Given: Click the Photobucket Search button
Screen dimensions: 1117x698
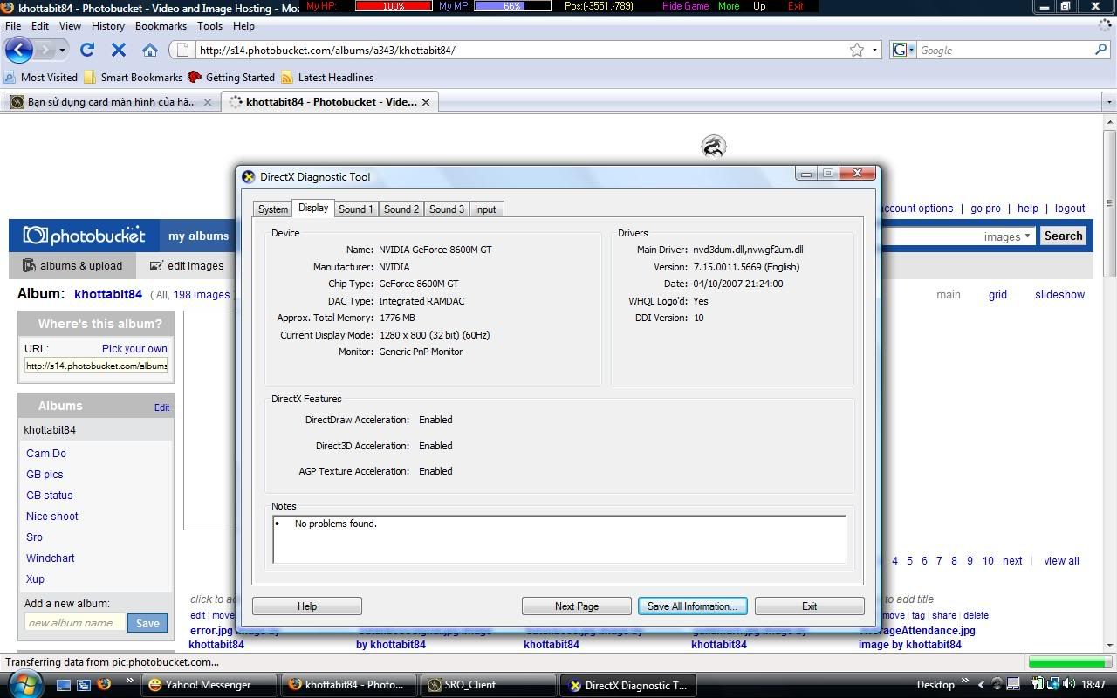Looking at the screenshot, I should (x=1063, y=236).
